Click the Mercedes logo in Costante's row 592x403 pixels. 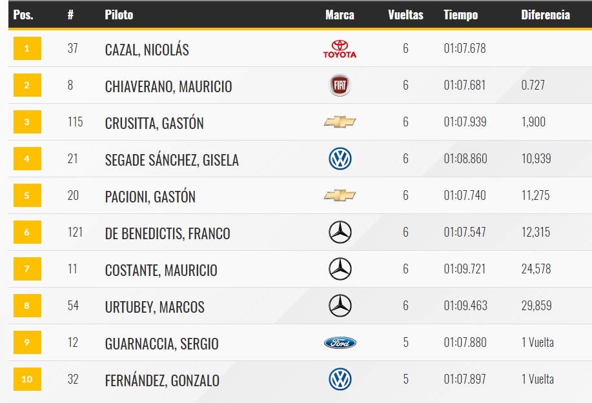tap(340, 269)
